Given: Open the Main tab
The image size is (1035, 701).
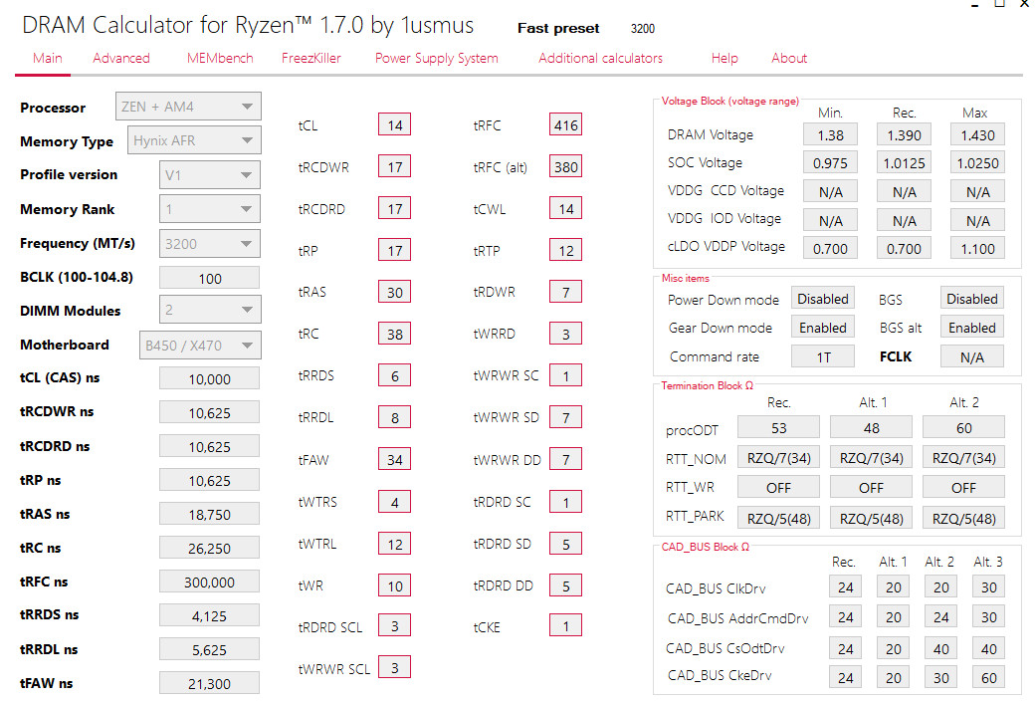Looking at the screenshot, I should (x=48, y=58).
